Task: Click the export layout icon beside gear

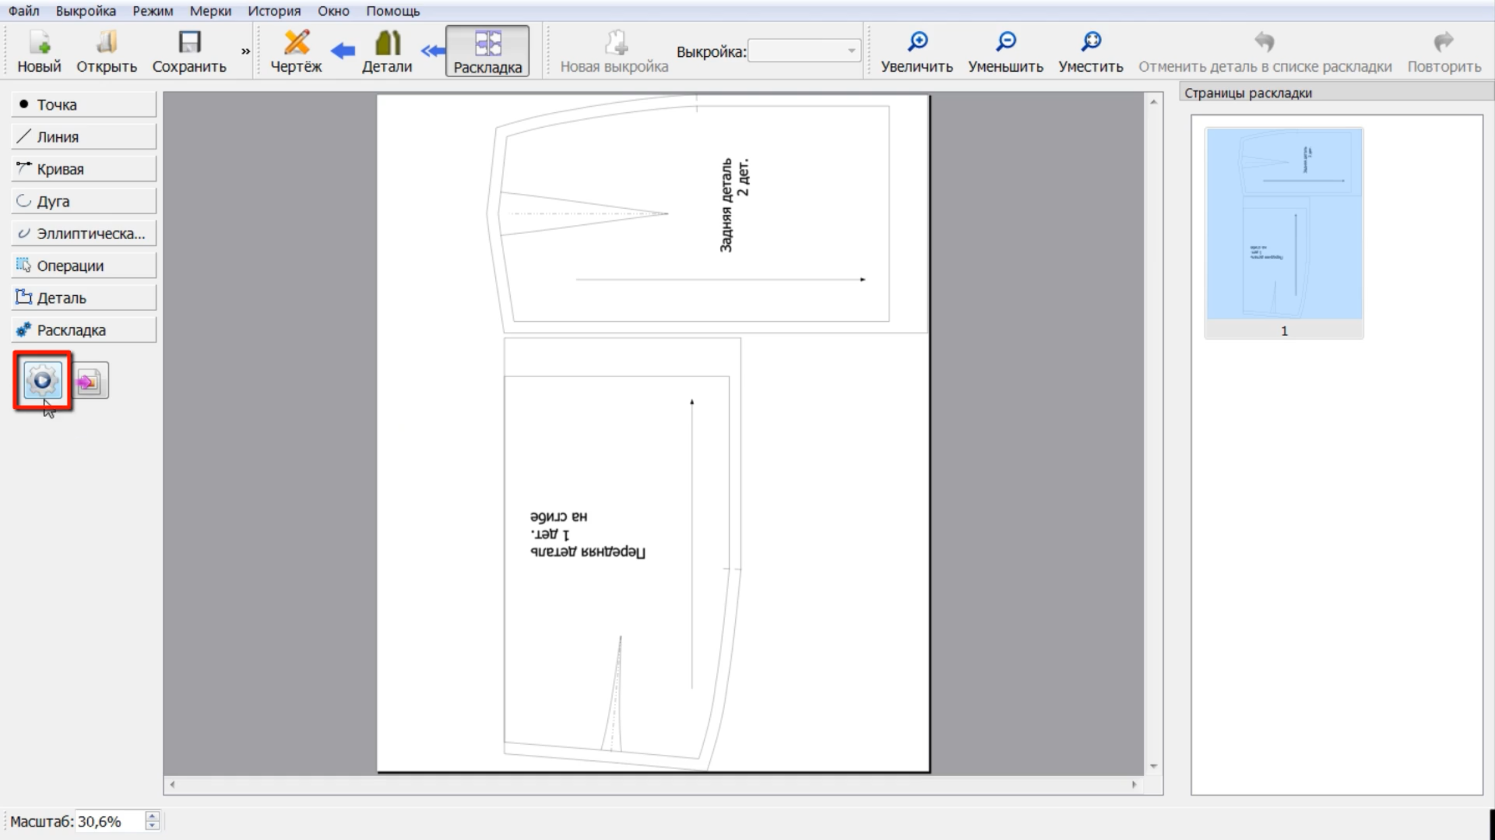Action: (90, 382)
